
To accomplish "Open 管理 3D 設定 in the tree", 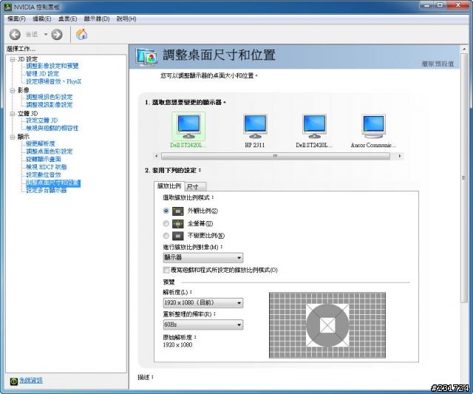I will 43,74.
